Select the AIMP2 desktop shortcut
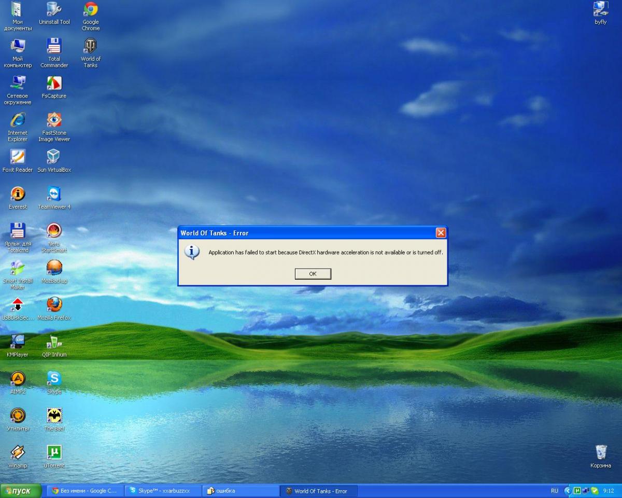Image resolution: width=622 pixels, height=498 pixels. point(18,382)
